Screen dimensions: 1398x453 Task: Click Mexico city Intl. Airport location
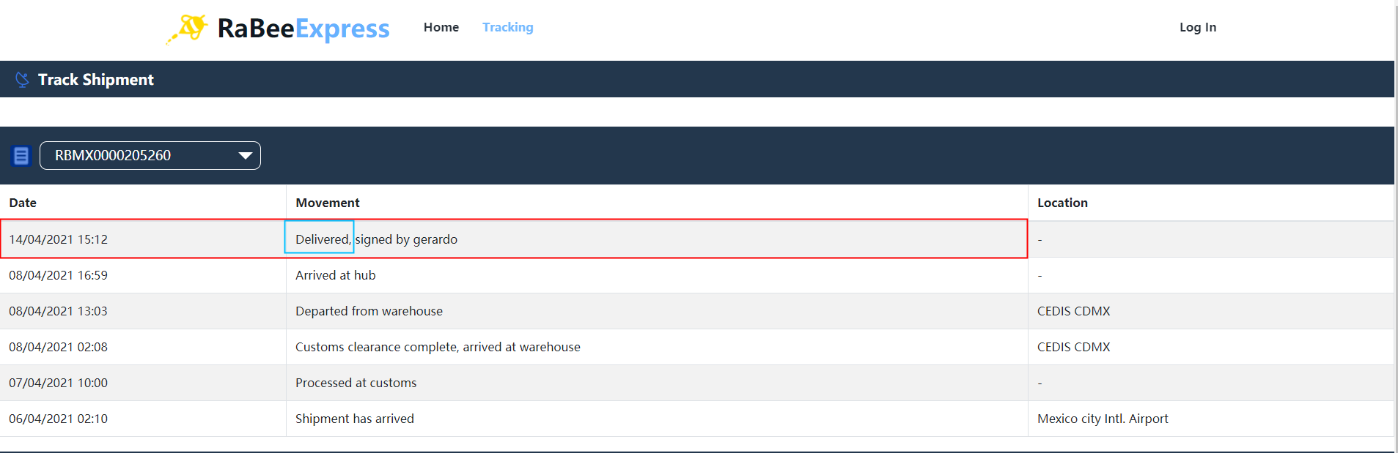point(1103,419)
